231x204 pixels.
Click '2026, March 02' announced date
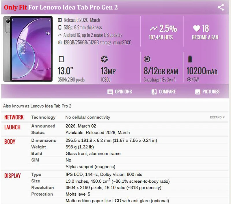click(81, 126)
